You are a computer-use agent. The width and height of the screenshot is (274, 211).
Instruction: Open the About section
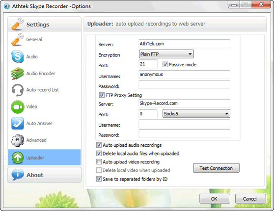44,175
